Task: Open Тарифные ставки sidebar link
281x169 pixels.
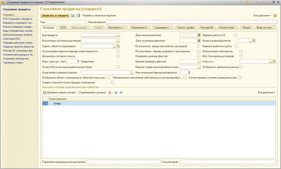Action: pos(13,63)
